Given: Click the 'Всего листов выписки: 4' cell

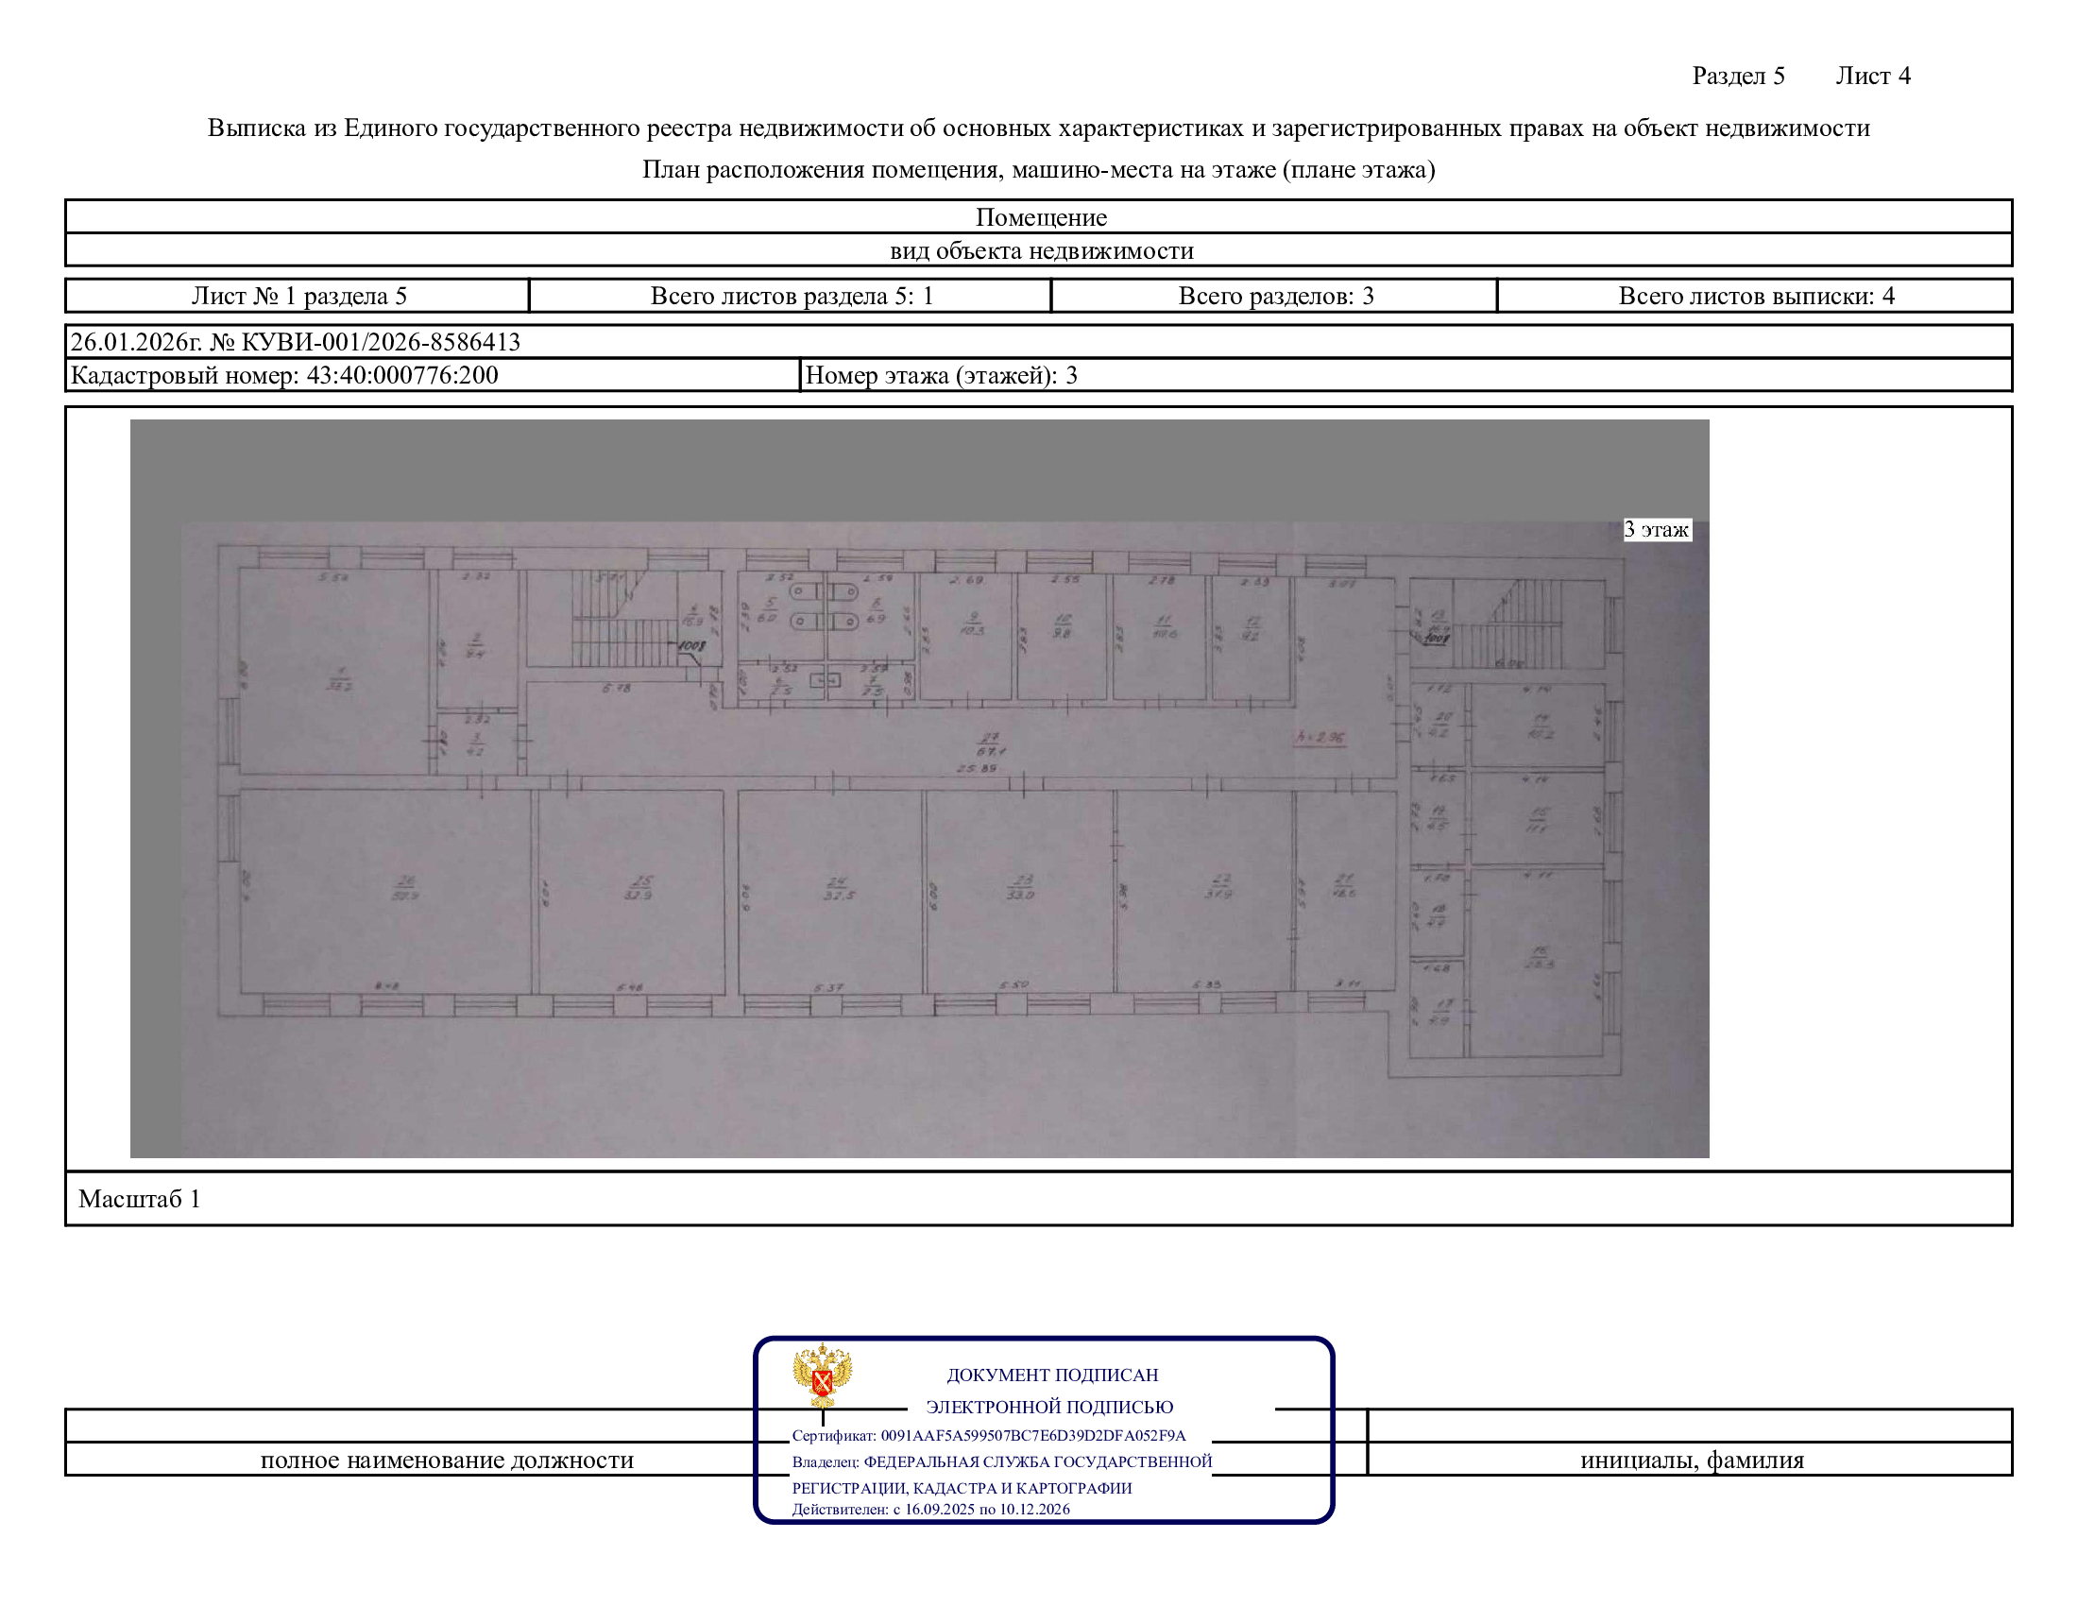Looking at the screenshot, I should (x=1756, y=296).
